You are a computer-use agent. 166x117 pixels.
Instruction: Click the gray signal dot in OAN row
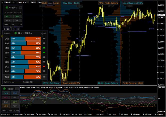click(44, 38)
